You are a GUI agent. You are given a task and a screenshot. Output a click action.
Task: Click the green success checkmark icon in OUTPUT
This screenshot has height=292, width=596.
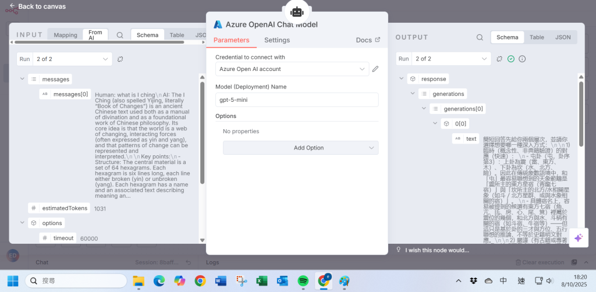pyautogui.click(x=511, y=59)
